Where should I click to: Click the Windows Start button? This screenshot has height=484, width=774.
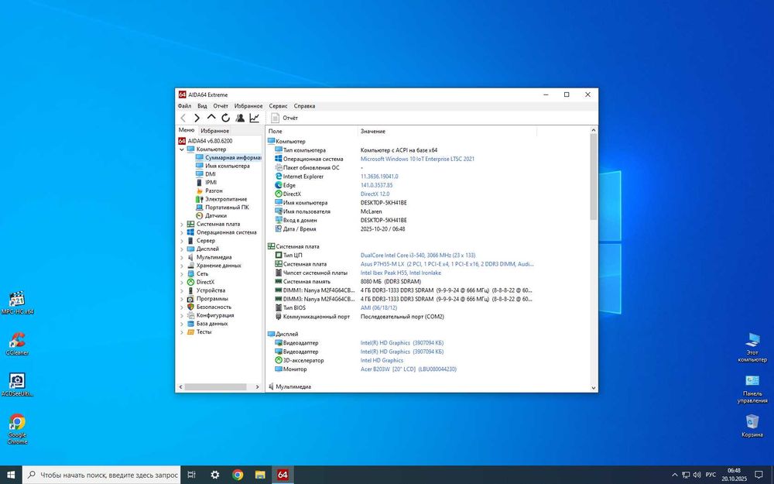coord(11,475)
